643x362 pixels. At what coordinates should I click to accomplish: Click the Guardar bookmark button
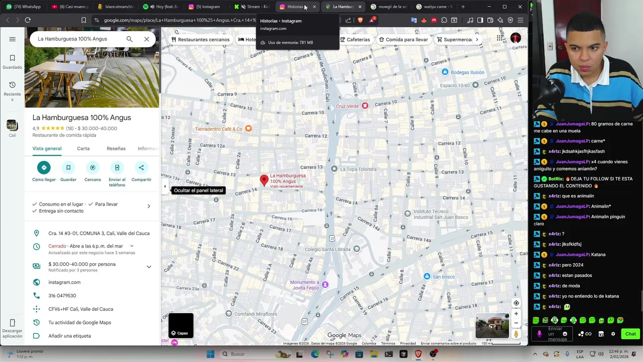(68, 171)
